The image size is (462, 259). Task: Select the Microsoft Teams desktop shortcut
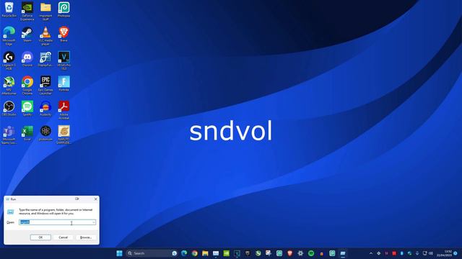click(x=9, y=135)
